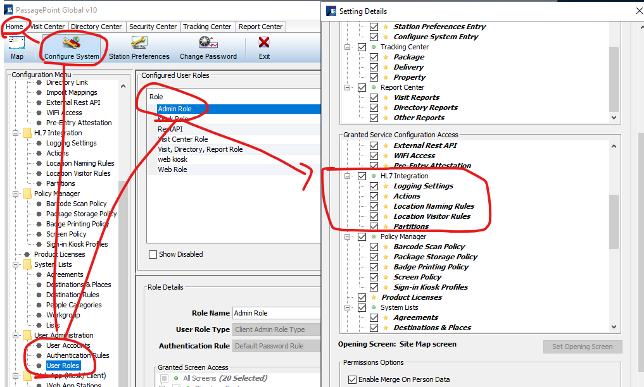
Task: Click the Policy Manager folder icon
Action: 27,194
